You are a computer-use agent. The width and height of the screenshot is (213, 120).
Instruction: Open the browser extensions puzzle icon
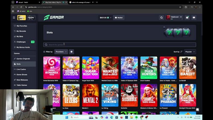[186, 7]
